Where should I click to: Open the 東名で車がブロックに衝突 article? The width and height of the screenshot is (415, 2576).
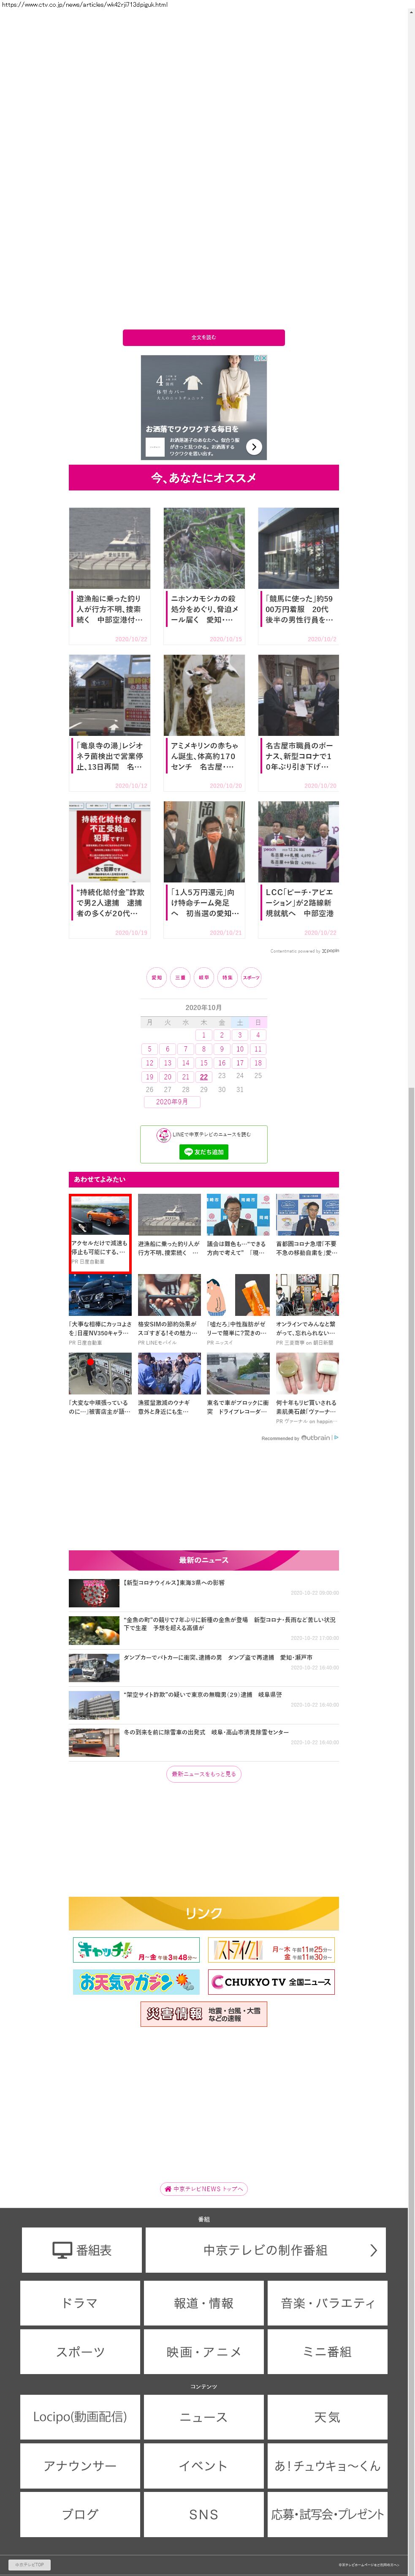point(238,1385)
